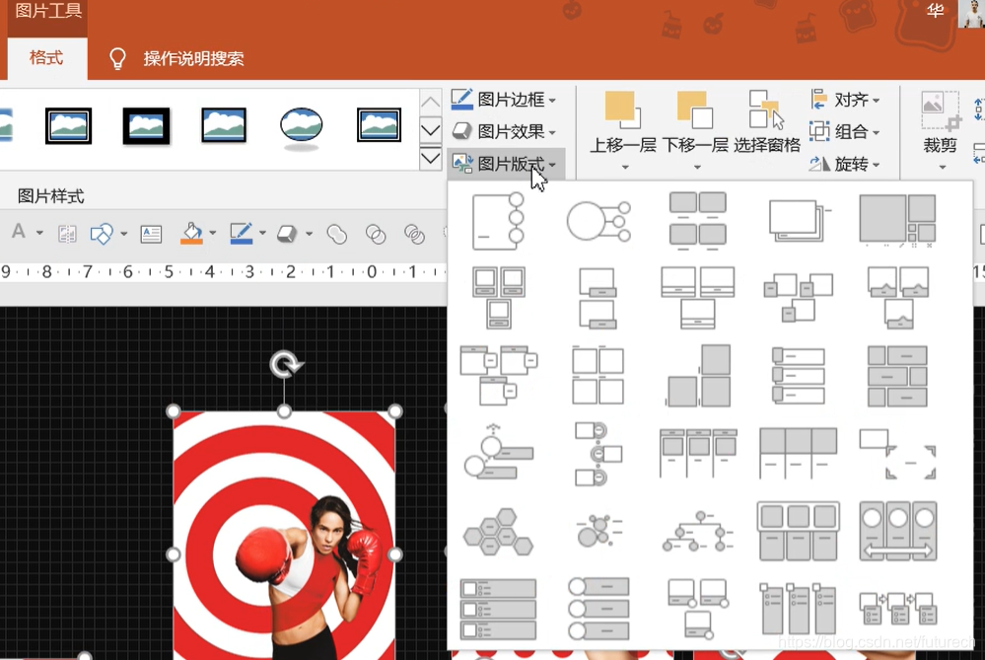This screenshot has width=985, height=660.
Task: Expand the 下移一层 dropdown arrow
Action: coord(697,167)
